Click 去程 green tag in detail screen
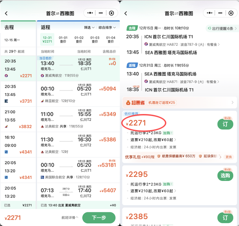Viewport: 239px width, 226px height. [132, 28]
